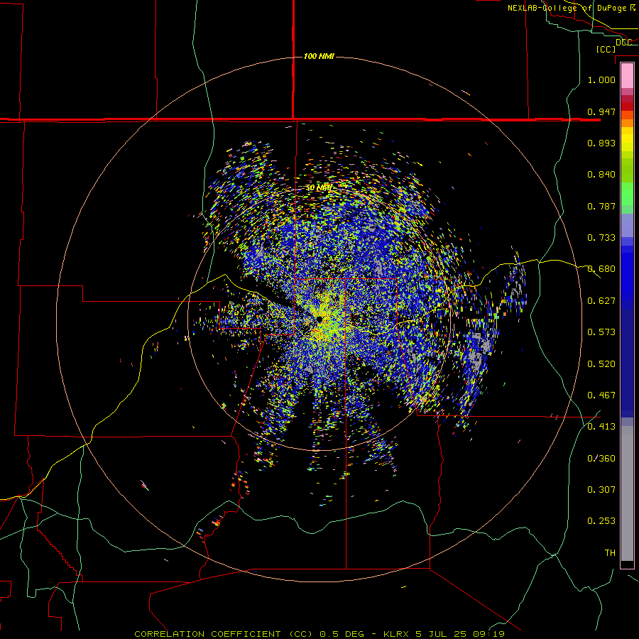Click the DCC label above the legend
The image size is (639, 639).
[623, 43]
